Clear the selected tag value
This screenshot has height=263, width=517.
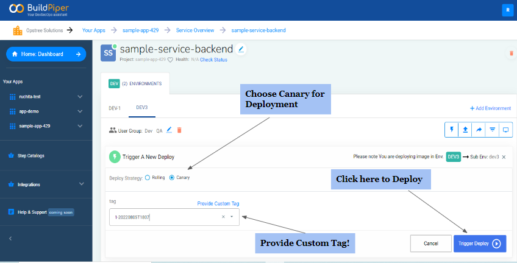click(x=223, y=217)
